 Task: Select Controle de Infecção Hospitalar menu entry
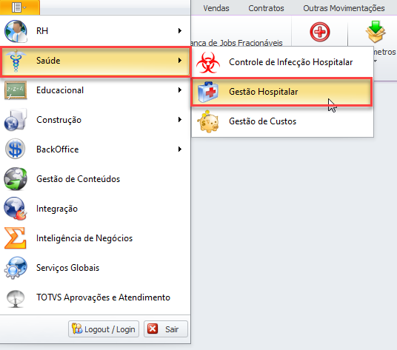tap(282, 62)
